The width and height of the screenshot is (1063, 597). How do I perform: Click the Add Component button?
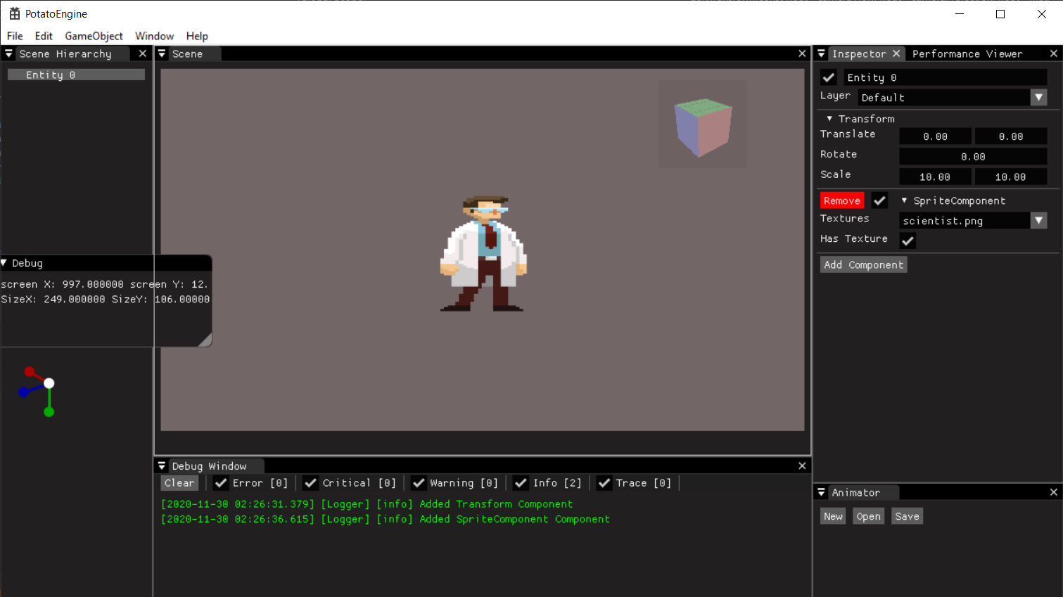pos(863,264)
